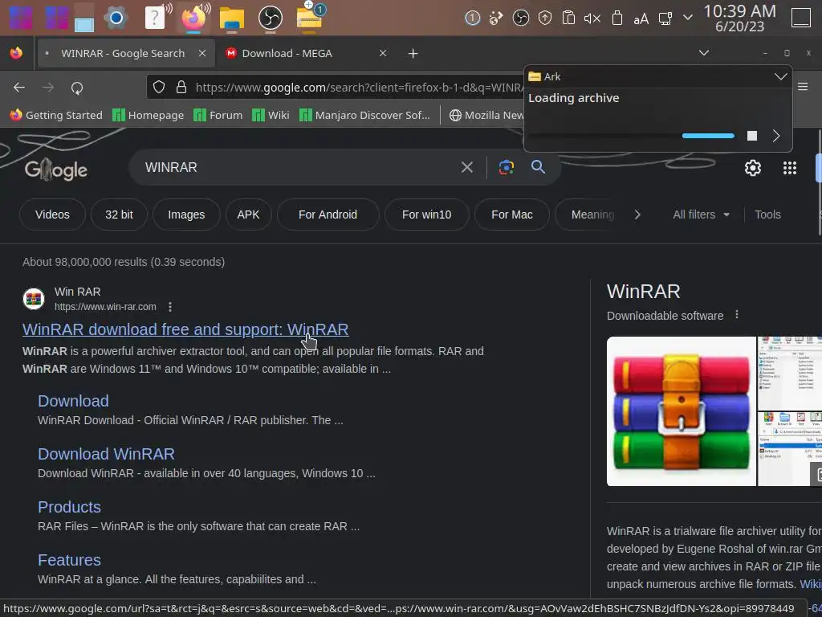Click the magnifier search button
822x617 pixels.
click(538, 167)
